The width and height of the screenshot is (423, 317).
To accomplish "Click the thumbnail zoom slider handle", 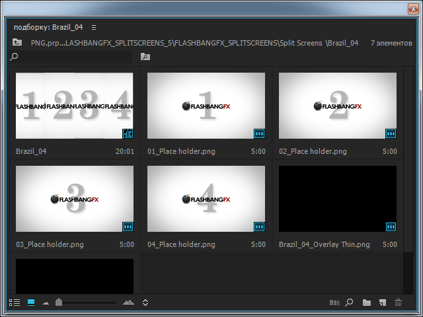I will point(59,302).
